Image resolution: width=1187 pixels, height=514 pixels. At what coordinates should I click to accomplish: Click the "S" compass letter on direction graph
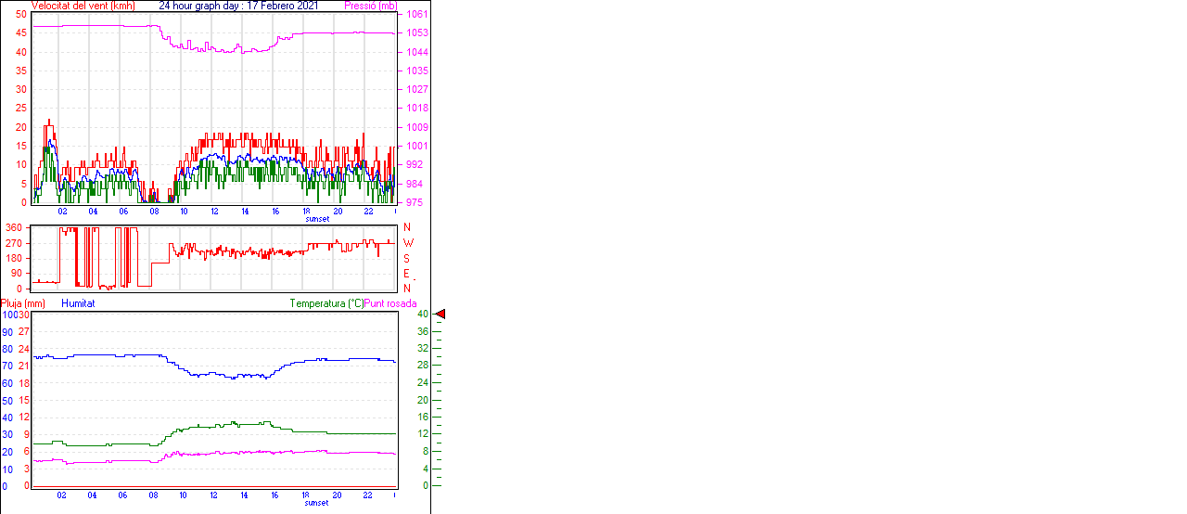point(406,259)
